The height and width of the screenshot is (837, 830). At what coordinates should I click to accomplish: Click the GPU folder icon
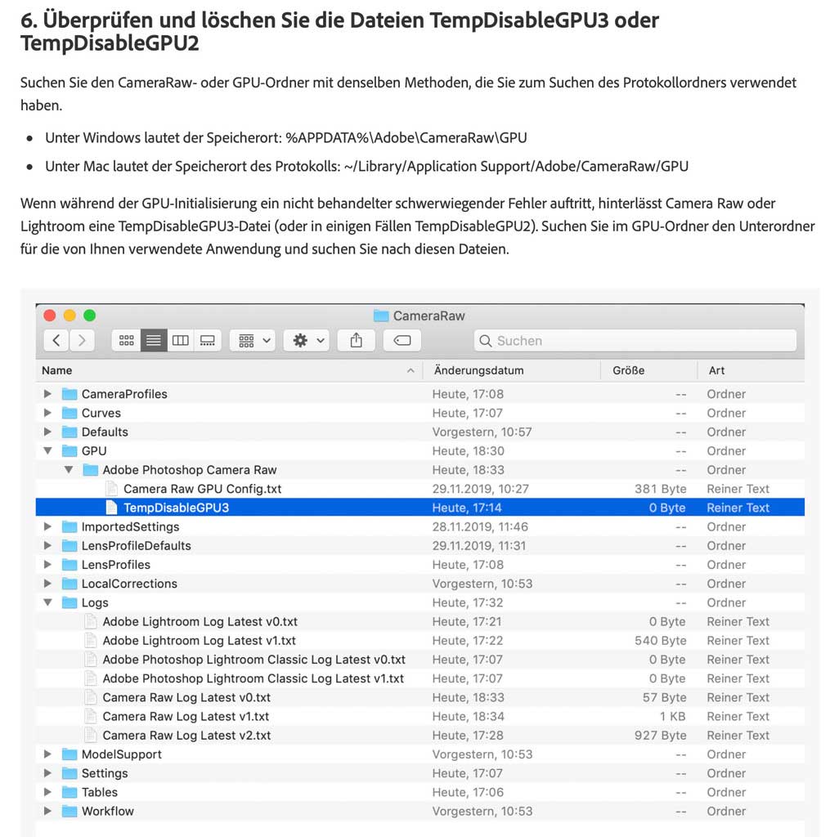(x=70, y=450)
